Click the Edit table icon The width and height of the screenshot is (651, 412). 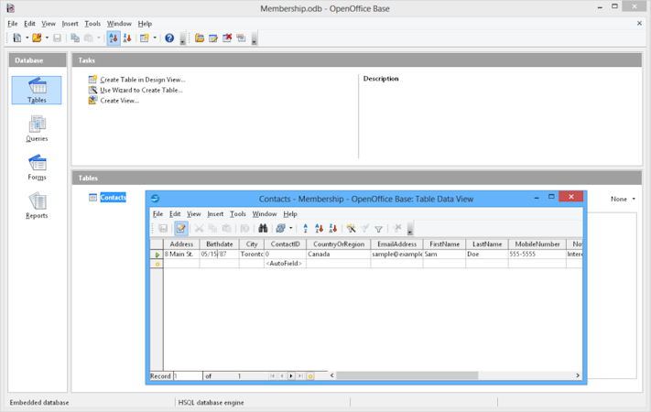tap(213, 38)
